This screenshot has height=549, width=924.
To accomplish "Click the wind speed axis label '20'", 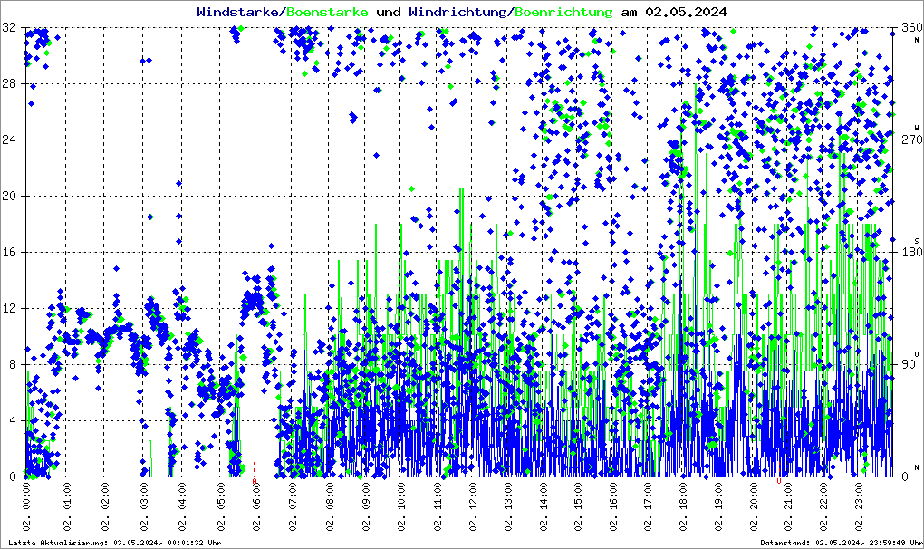I will [9, 197].
